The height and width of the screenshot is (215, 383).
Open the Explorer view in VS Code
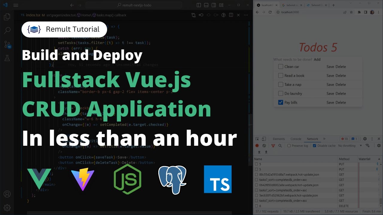point(7,17)
